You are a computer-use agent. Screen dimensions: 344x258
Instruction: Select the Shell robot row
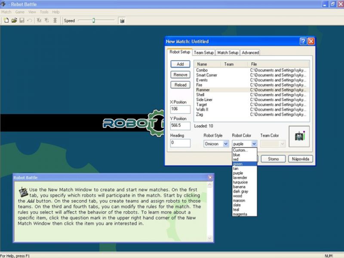pos(252,95)
